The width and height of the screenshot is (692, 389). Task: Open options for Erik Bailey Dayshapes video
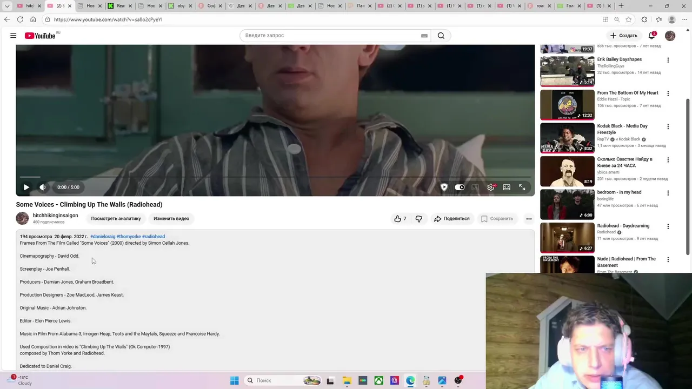(x=668, y=60)
